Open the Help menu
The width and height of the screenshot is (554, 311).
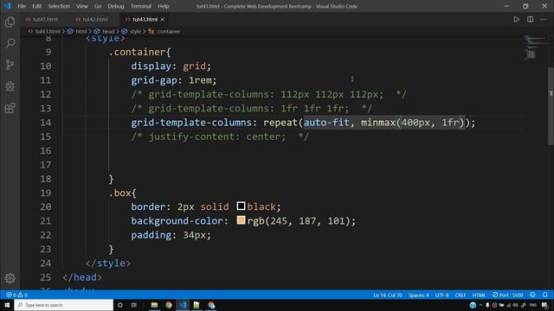pos(164,6)
